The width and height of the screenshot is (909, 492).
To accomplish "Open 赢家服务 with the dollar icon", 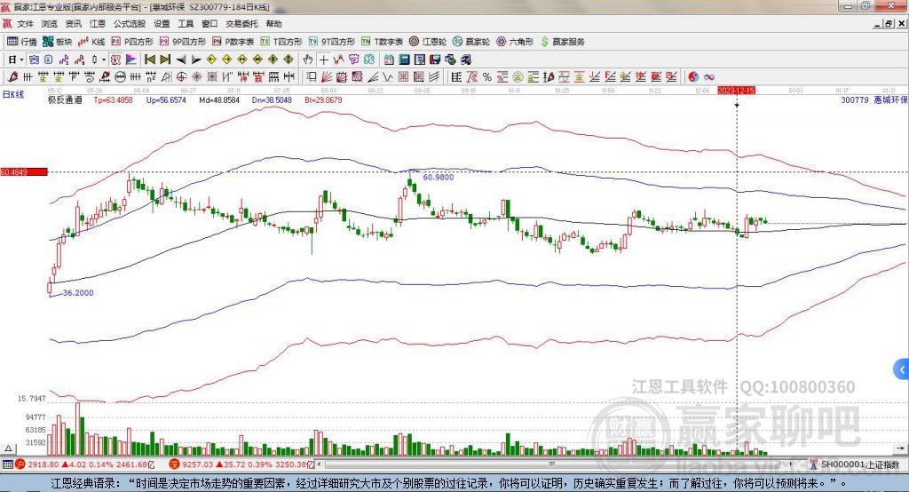I will [562, 42].
